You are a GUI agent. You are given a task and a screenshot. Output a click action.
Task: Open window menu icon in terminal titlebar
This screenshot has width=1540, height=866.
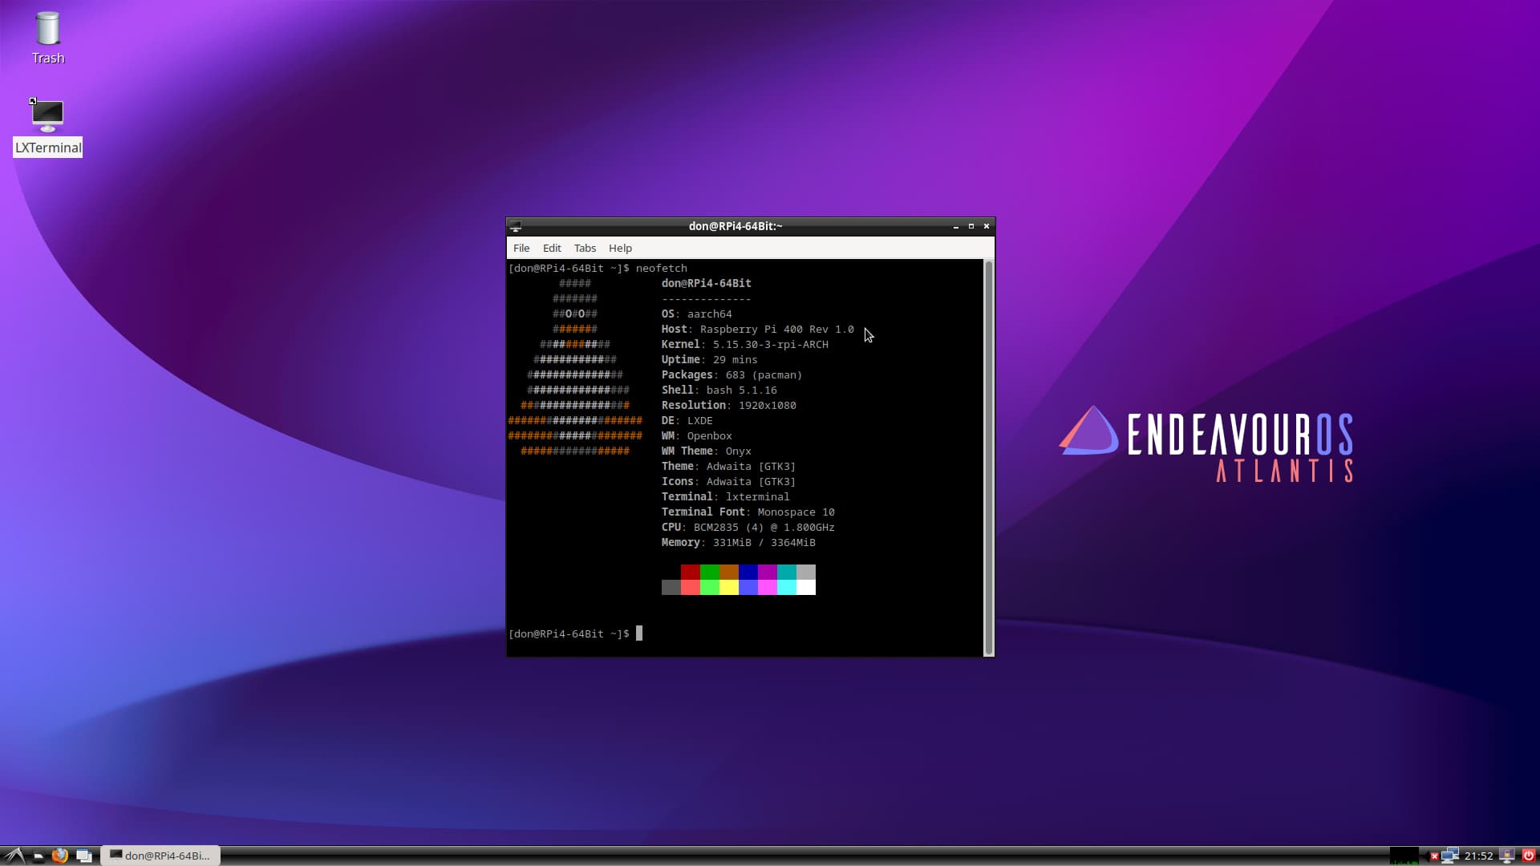point(516,226)
